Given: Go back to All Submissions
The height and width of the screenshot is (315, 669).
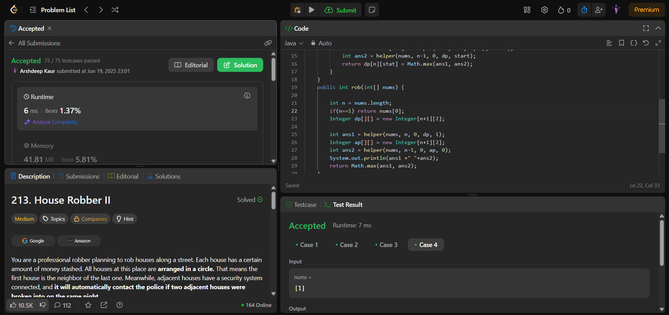Looking at the screenshot, I should 35,43.
